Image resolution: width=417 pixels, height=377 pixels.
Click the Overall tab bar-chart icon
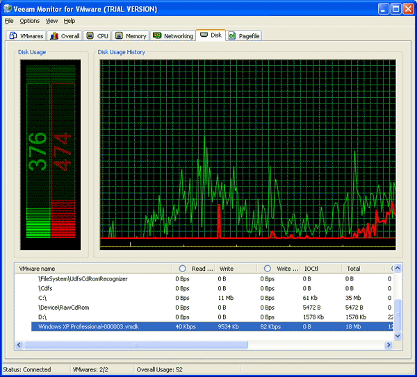point(54,35)
